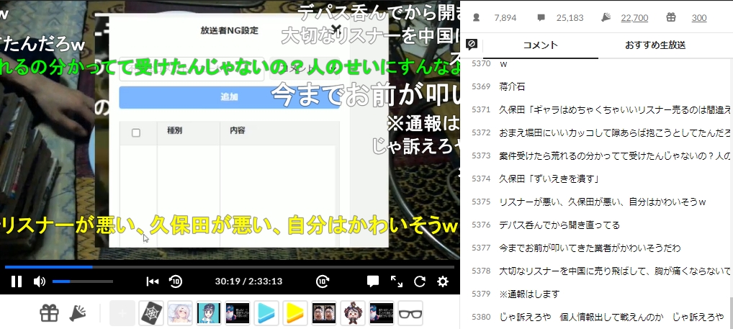Click the volume level slider
This screenshot has height=329, width=733.
(x=82, y=281)
